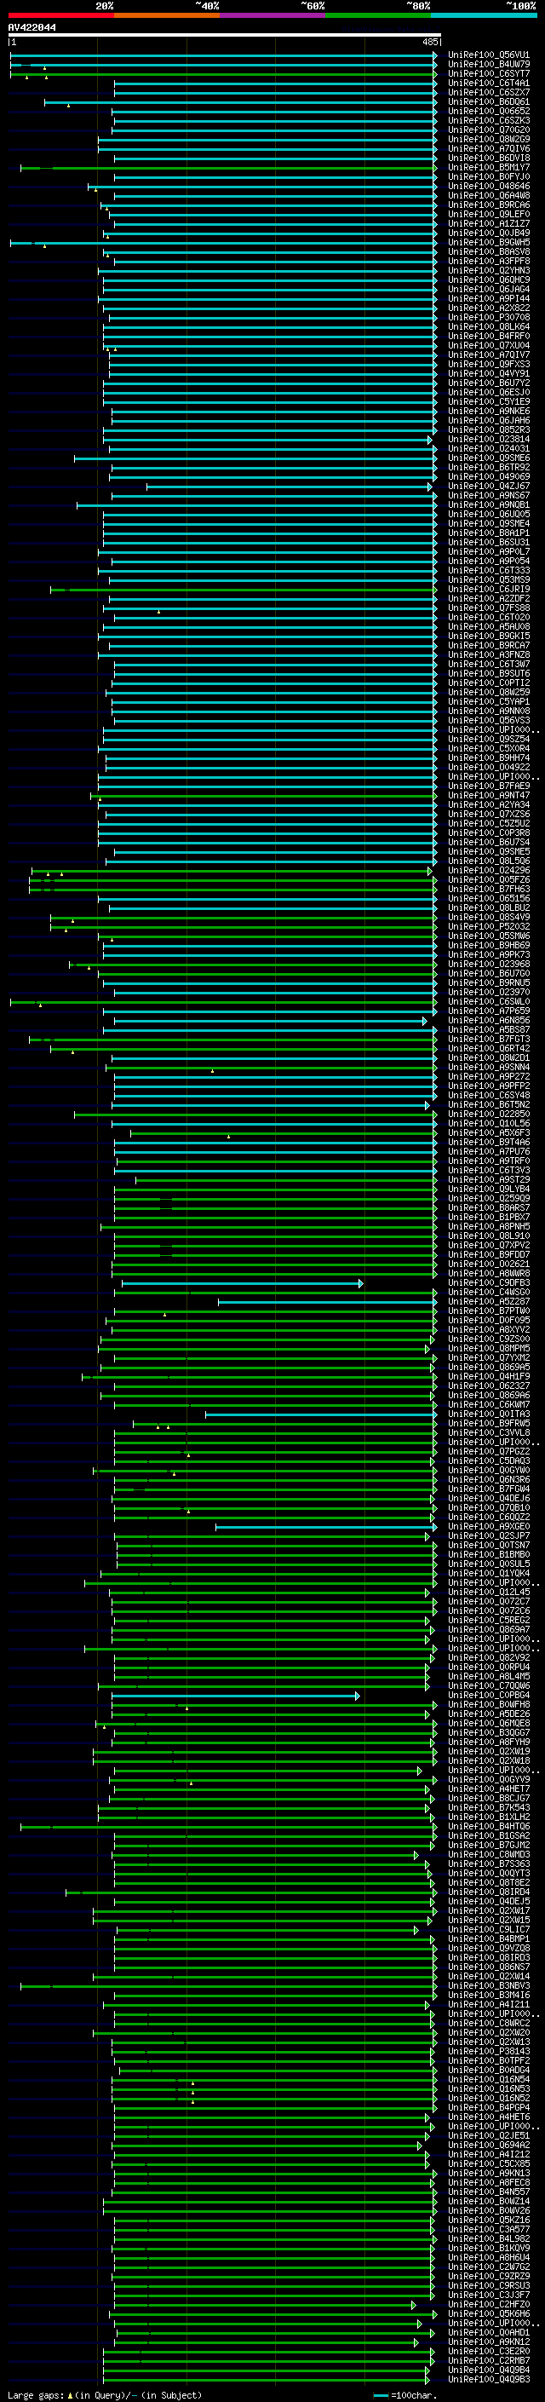Select hit label UniRef100_O48646
Viewport: 545px width, 2402px height.
click(x=489, y=187)
